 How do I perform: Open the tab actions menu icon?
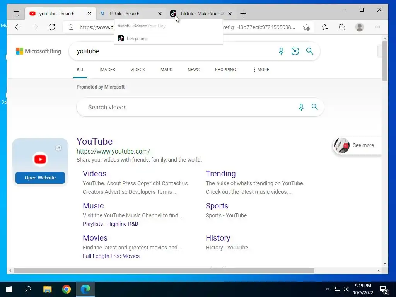pos(16,14)
